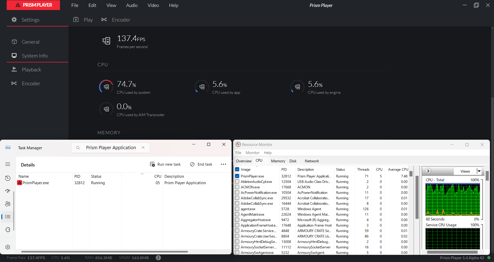494x262 pixels.
Task: Collapse the Resource Monitor graph pane arrow
Action: pos(428,171)
